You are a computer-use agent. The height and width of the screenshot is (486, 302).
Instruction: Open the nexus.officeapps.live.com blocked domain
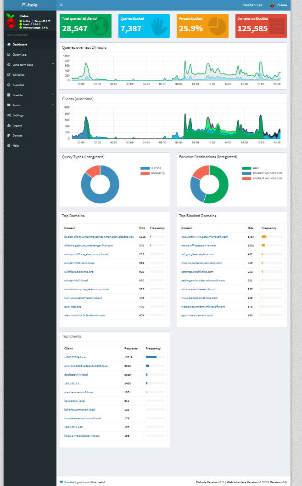point(198,246)
